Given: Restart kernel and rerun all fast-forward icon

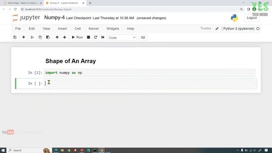Looking at the screenshot, I should point(103,37).
